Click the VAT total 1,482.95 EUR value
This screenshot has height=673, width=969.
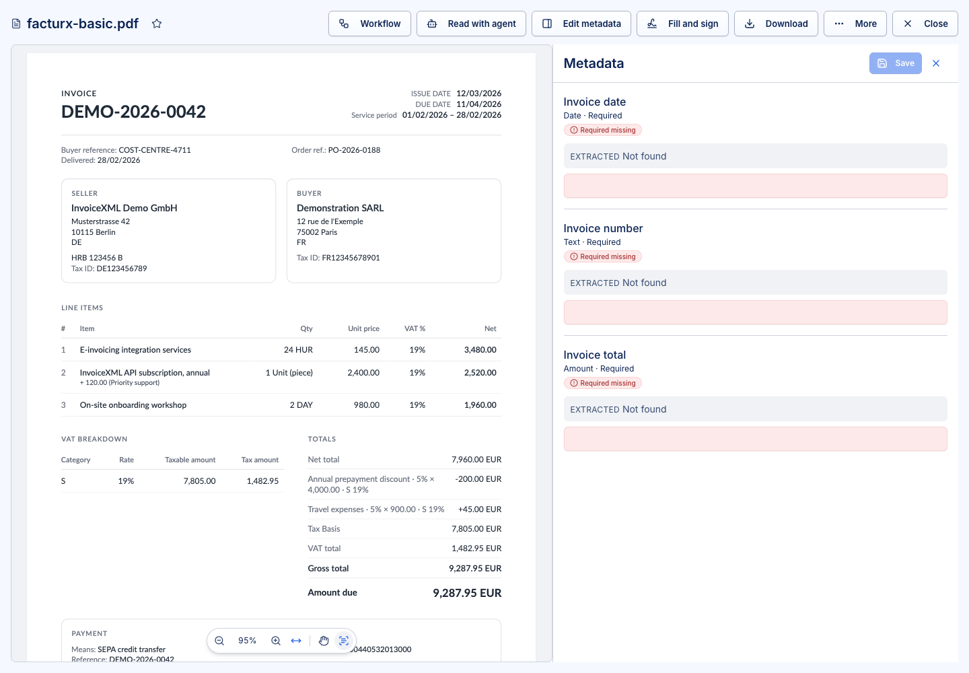[x=476, y=548]
